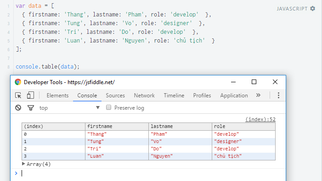The width and height of the screenshot is (322, 181).
Task: Sort the table by the firstname column header
Action: click(x=117, y=127)
